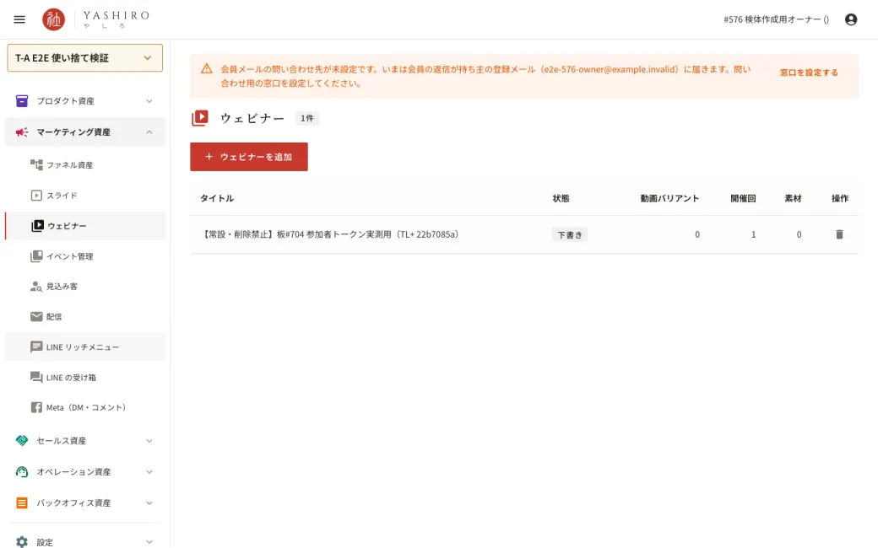Expand セールス資産 using its chevron
The width and height of the screenshot is (878, 548).
(149, 441)
